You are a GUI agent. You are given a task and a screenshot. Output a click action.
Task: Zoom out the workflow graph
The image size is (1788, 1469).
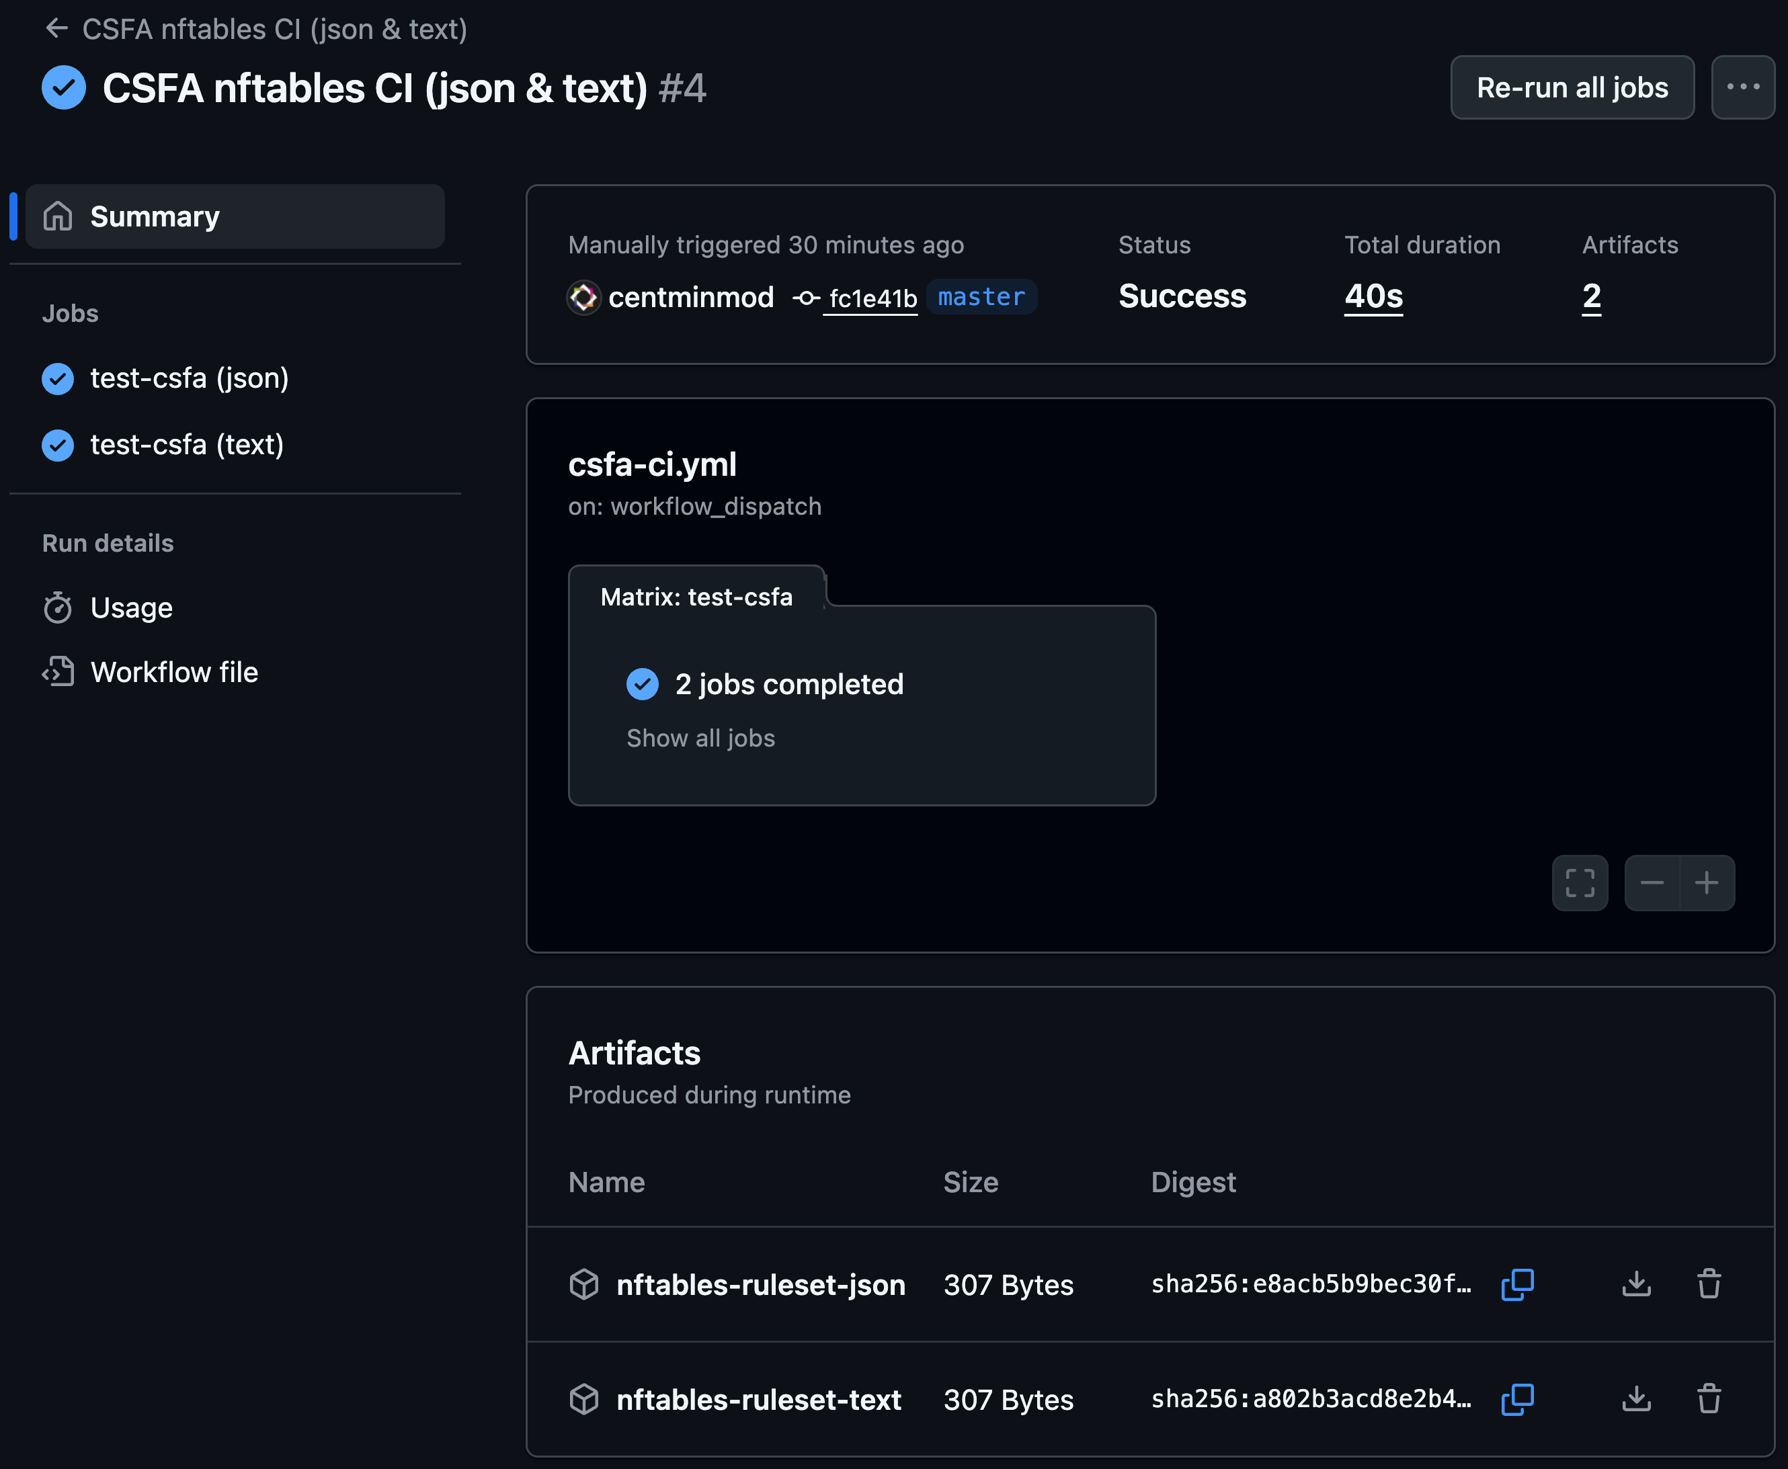(1652, 882)
